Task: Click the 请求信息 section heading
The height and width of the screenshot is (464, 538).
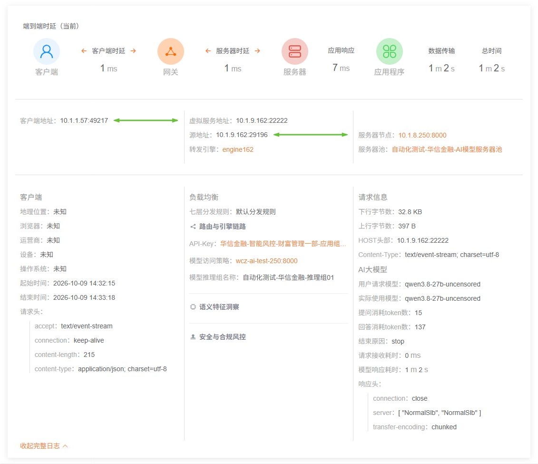Action: pos(373,197)
